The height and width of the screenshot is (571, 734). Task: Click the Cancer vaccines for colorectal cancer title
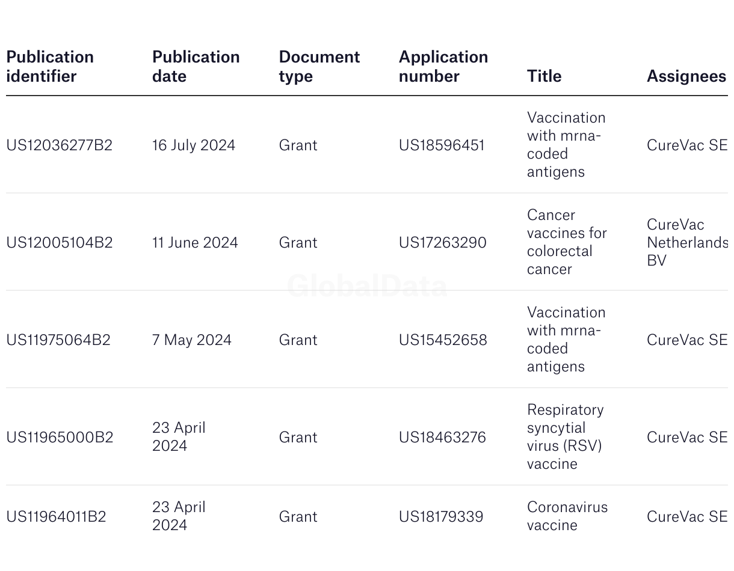pyautogui.click(x=566, y=242)
